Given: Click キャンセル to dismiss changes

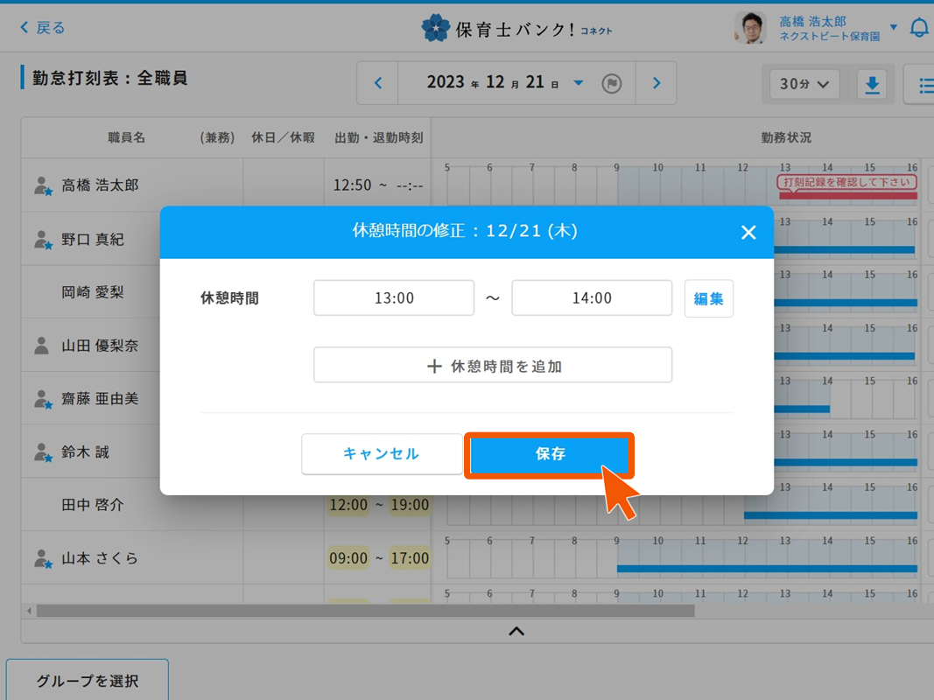Looking at the screenshot, I should coord(382,454).
